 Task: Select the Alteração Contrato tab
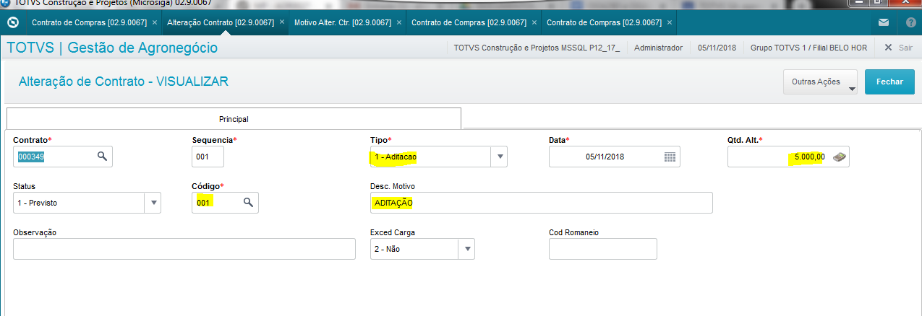(x=221, y=22)
